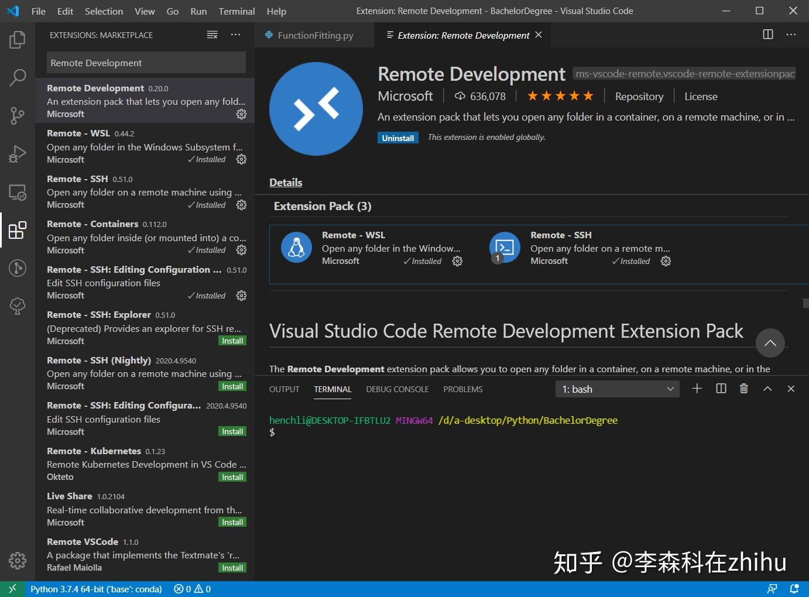The width and height of the screenshot is (809, 597).
Task: Click the Details link on the extension page
Action: coord(285,182)
